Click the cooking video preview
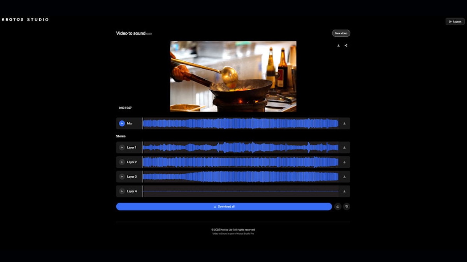 click(x=233, y=76)
